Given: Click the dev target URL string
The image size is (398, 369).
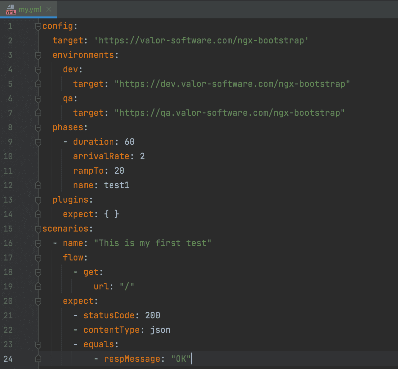Looking at the screenshot, I should pyautogui.click(x=232, y=84).
